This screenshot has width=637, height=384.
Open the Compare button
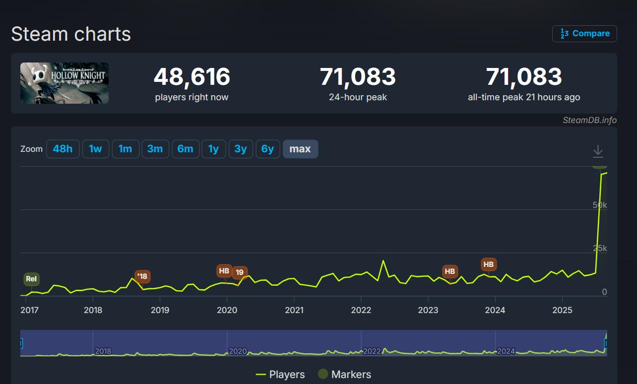pos(584,34)
